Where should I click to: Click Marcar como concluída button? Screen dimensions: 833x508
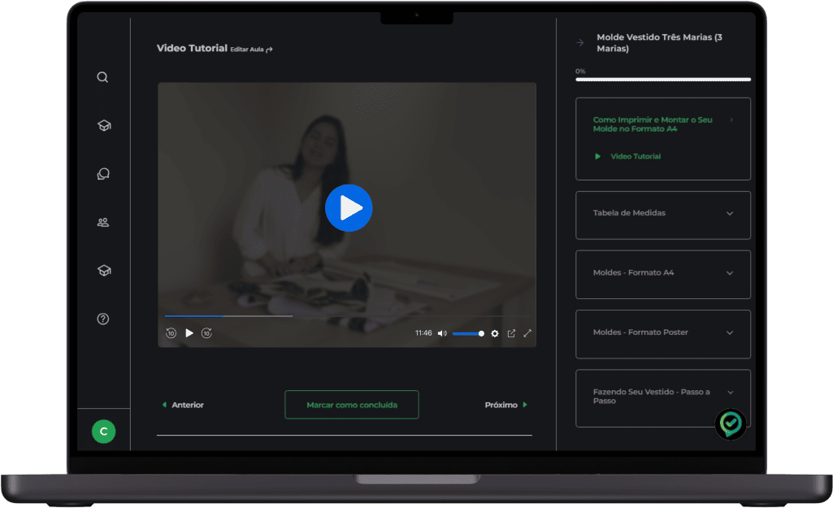tap(352, 405)
